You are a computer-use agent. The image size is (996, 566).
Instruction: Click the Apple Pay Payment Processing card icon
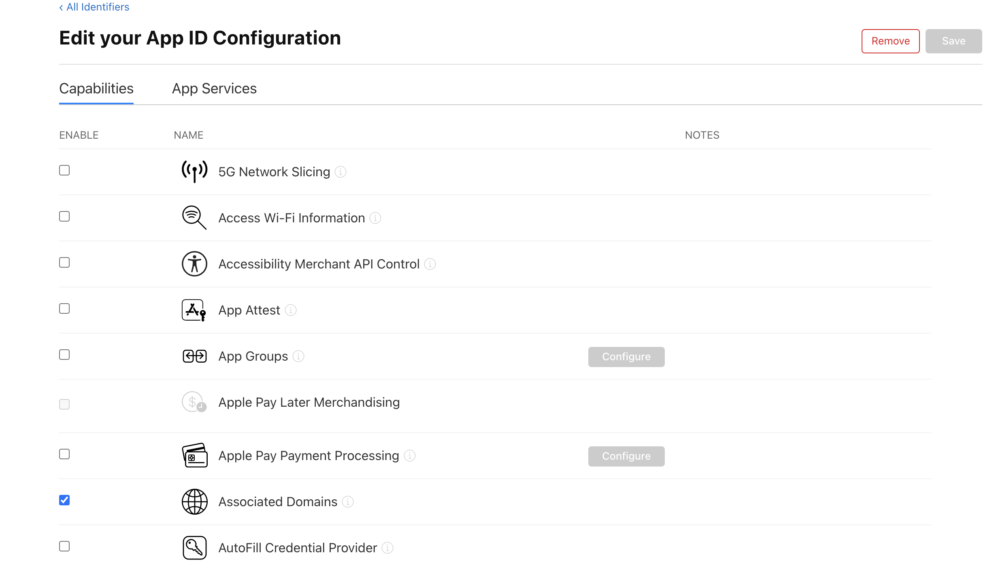pos(194,455)
